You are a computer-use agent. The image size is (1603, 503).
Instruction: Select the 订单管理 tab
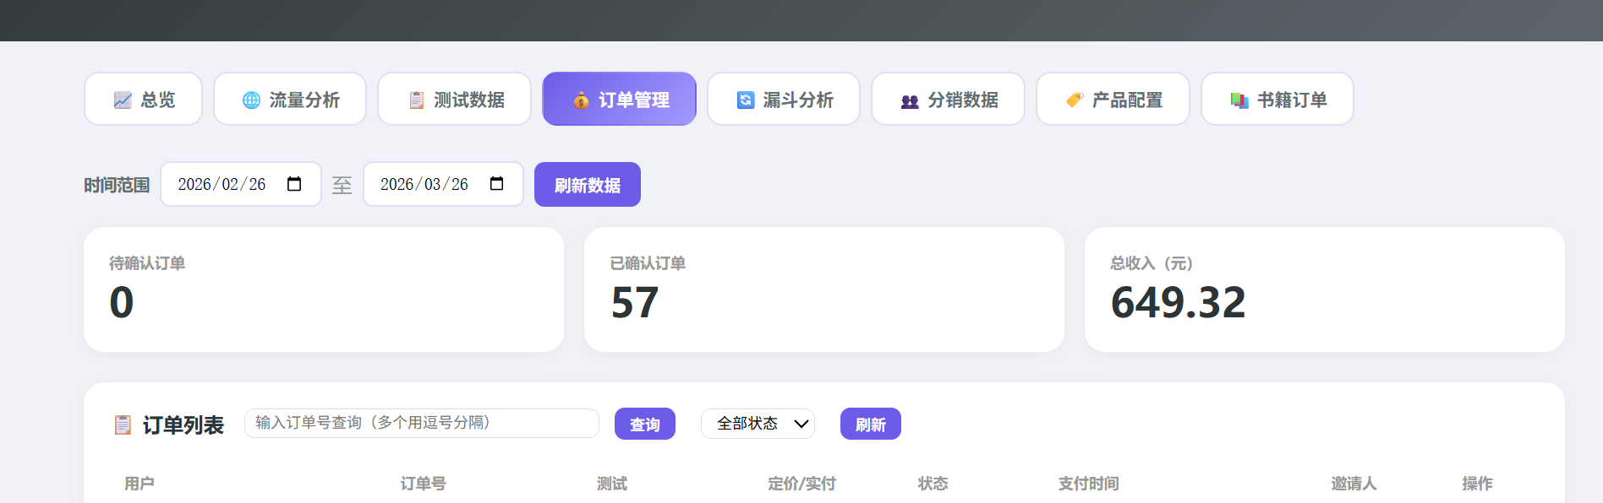[620, 100]
